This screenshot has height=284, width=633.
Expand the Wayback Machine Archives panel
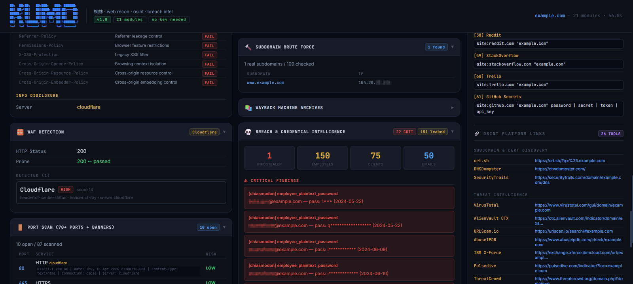point(452,108)
